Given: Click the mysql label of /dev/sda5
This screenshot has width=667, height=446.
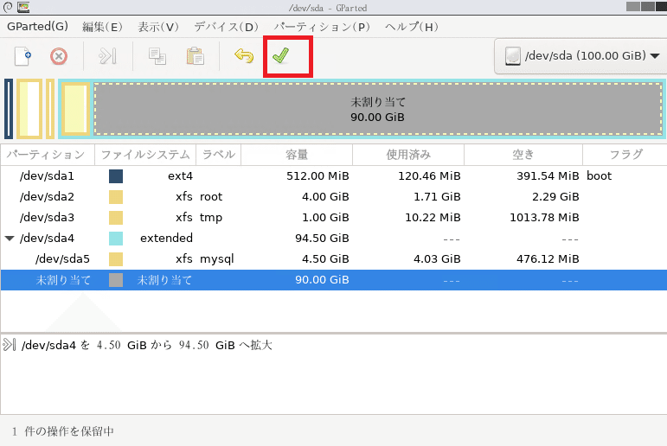Looking at the screenshot, I should tap(217, 259).
